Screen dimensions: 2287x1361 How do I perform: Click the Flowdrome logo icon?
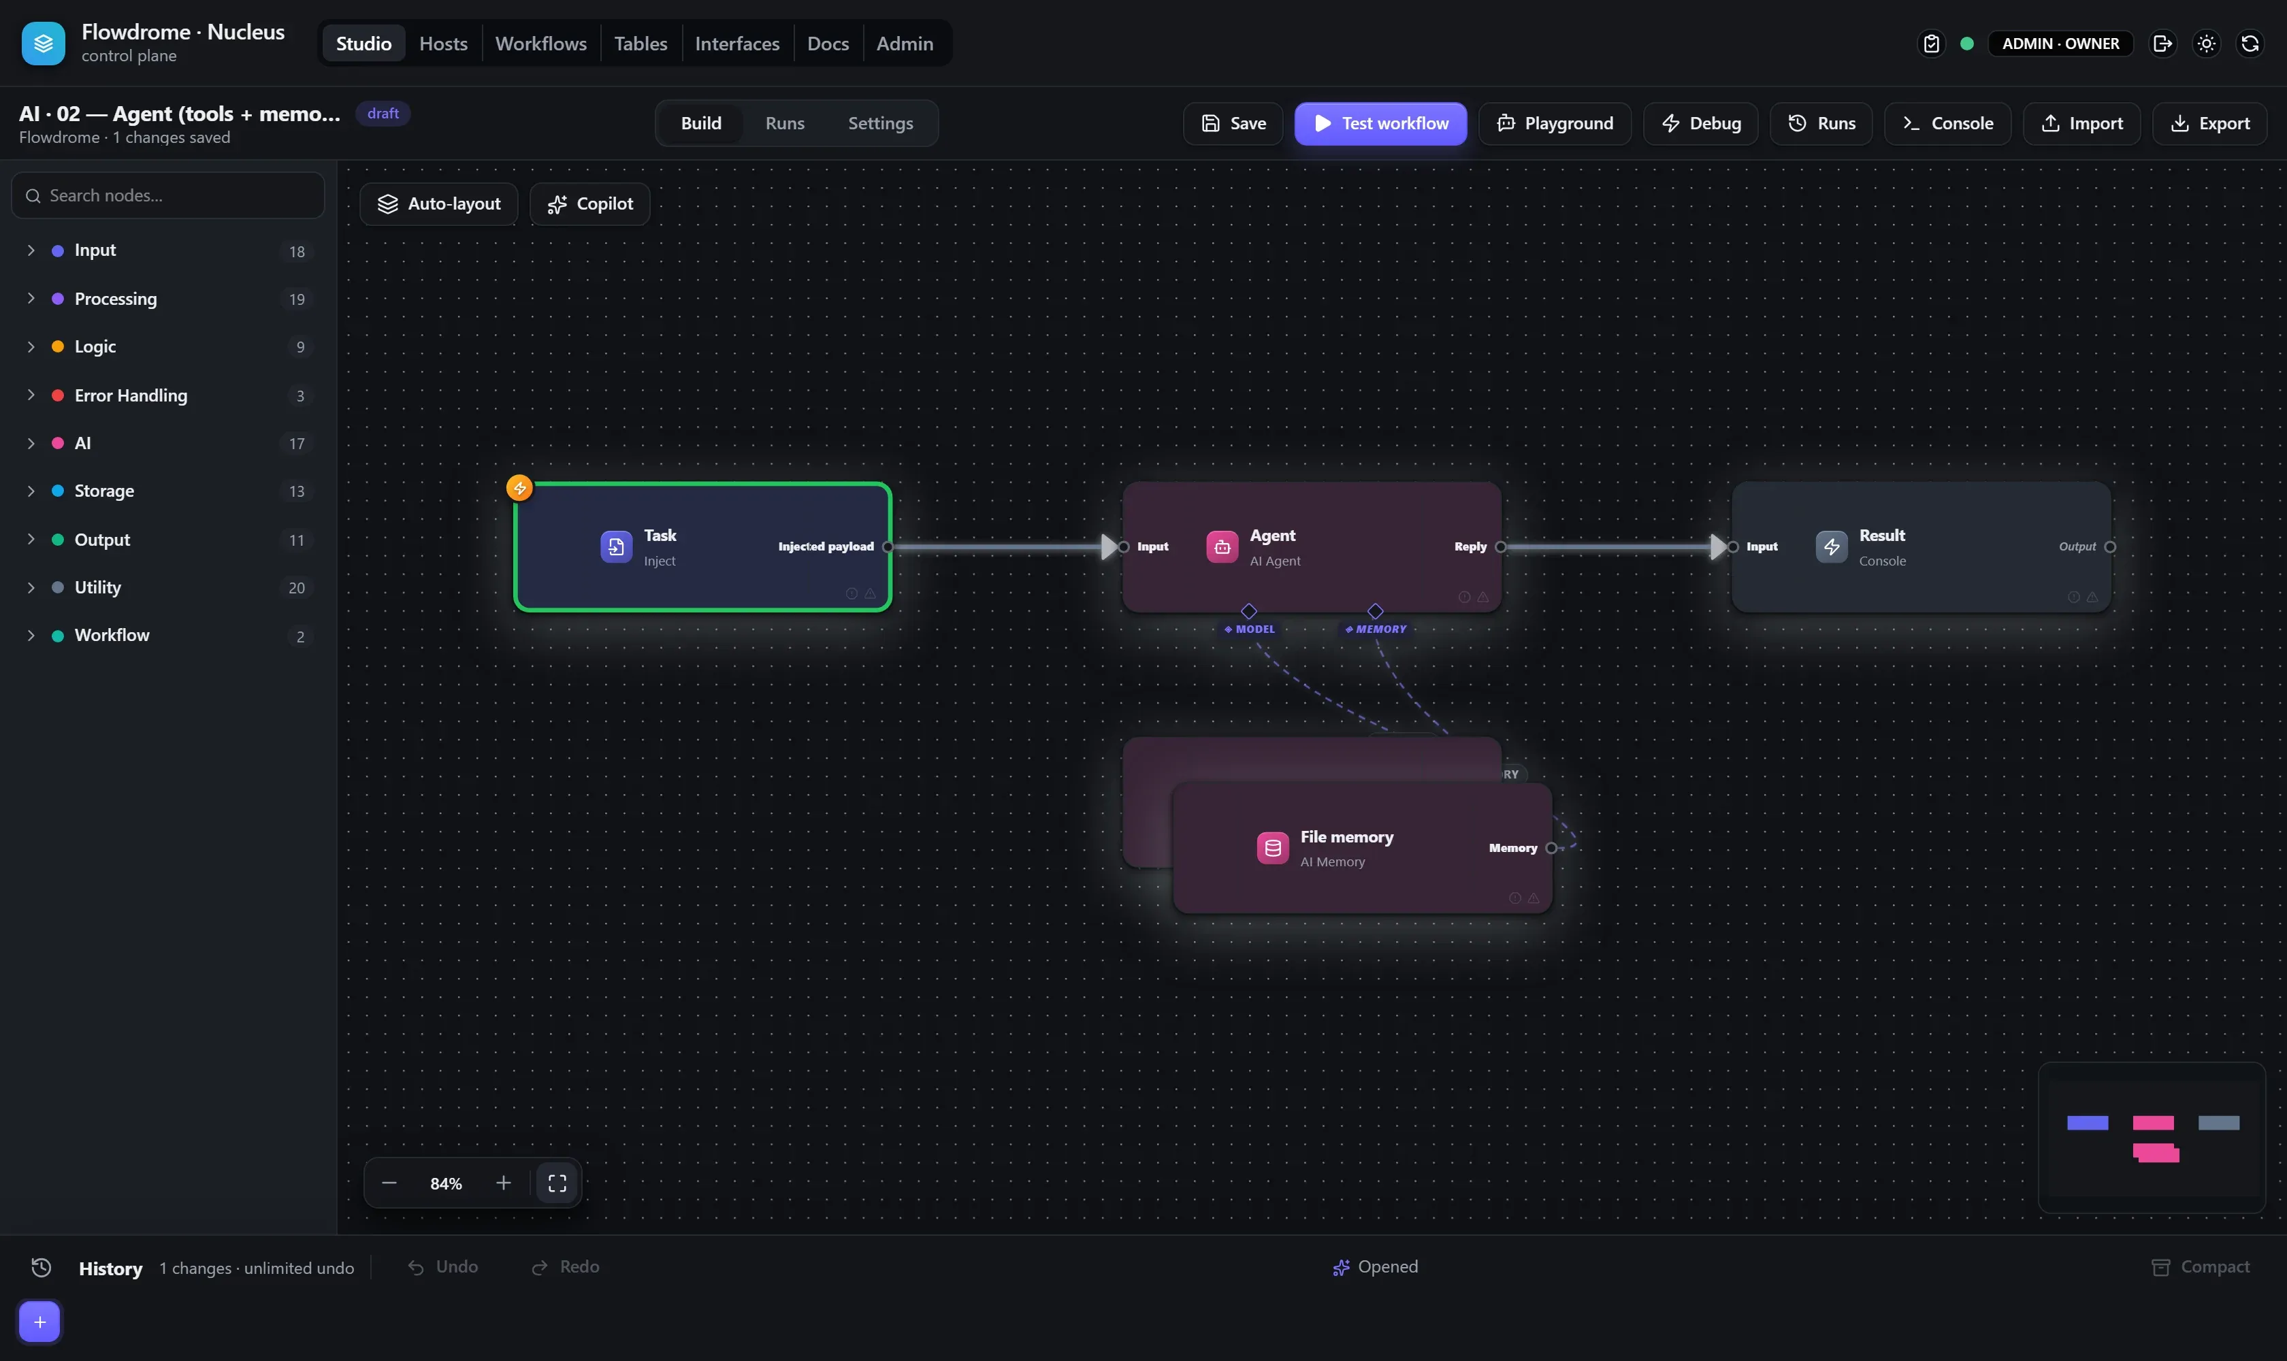point(43,43)
